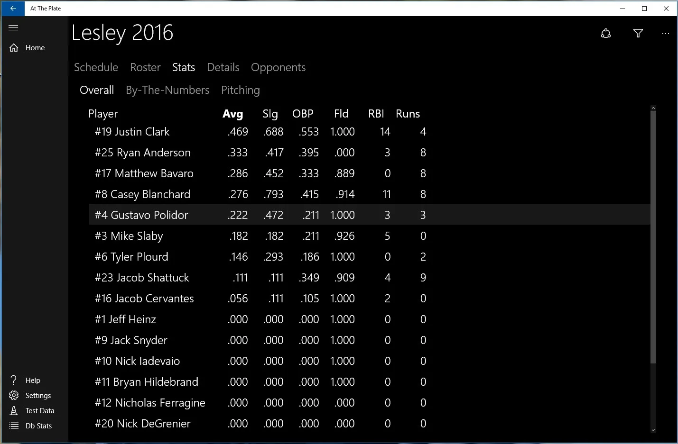
Task: Click Casey Blanchard's RBI value 11
Action: click(x=386, y=194)
